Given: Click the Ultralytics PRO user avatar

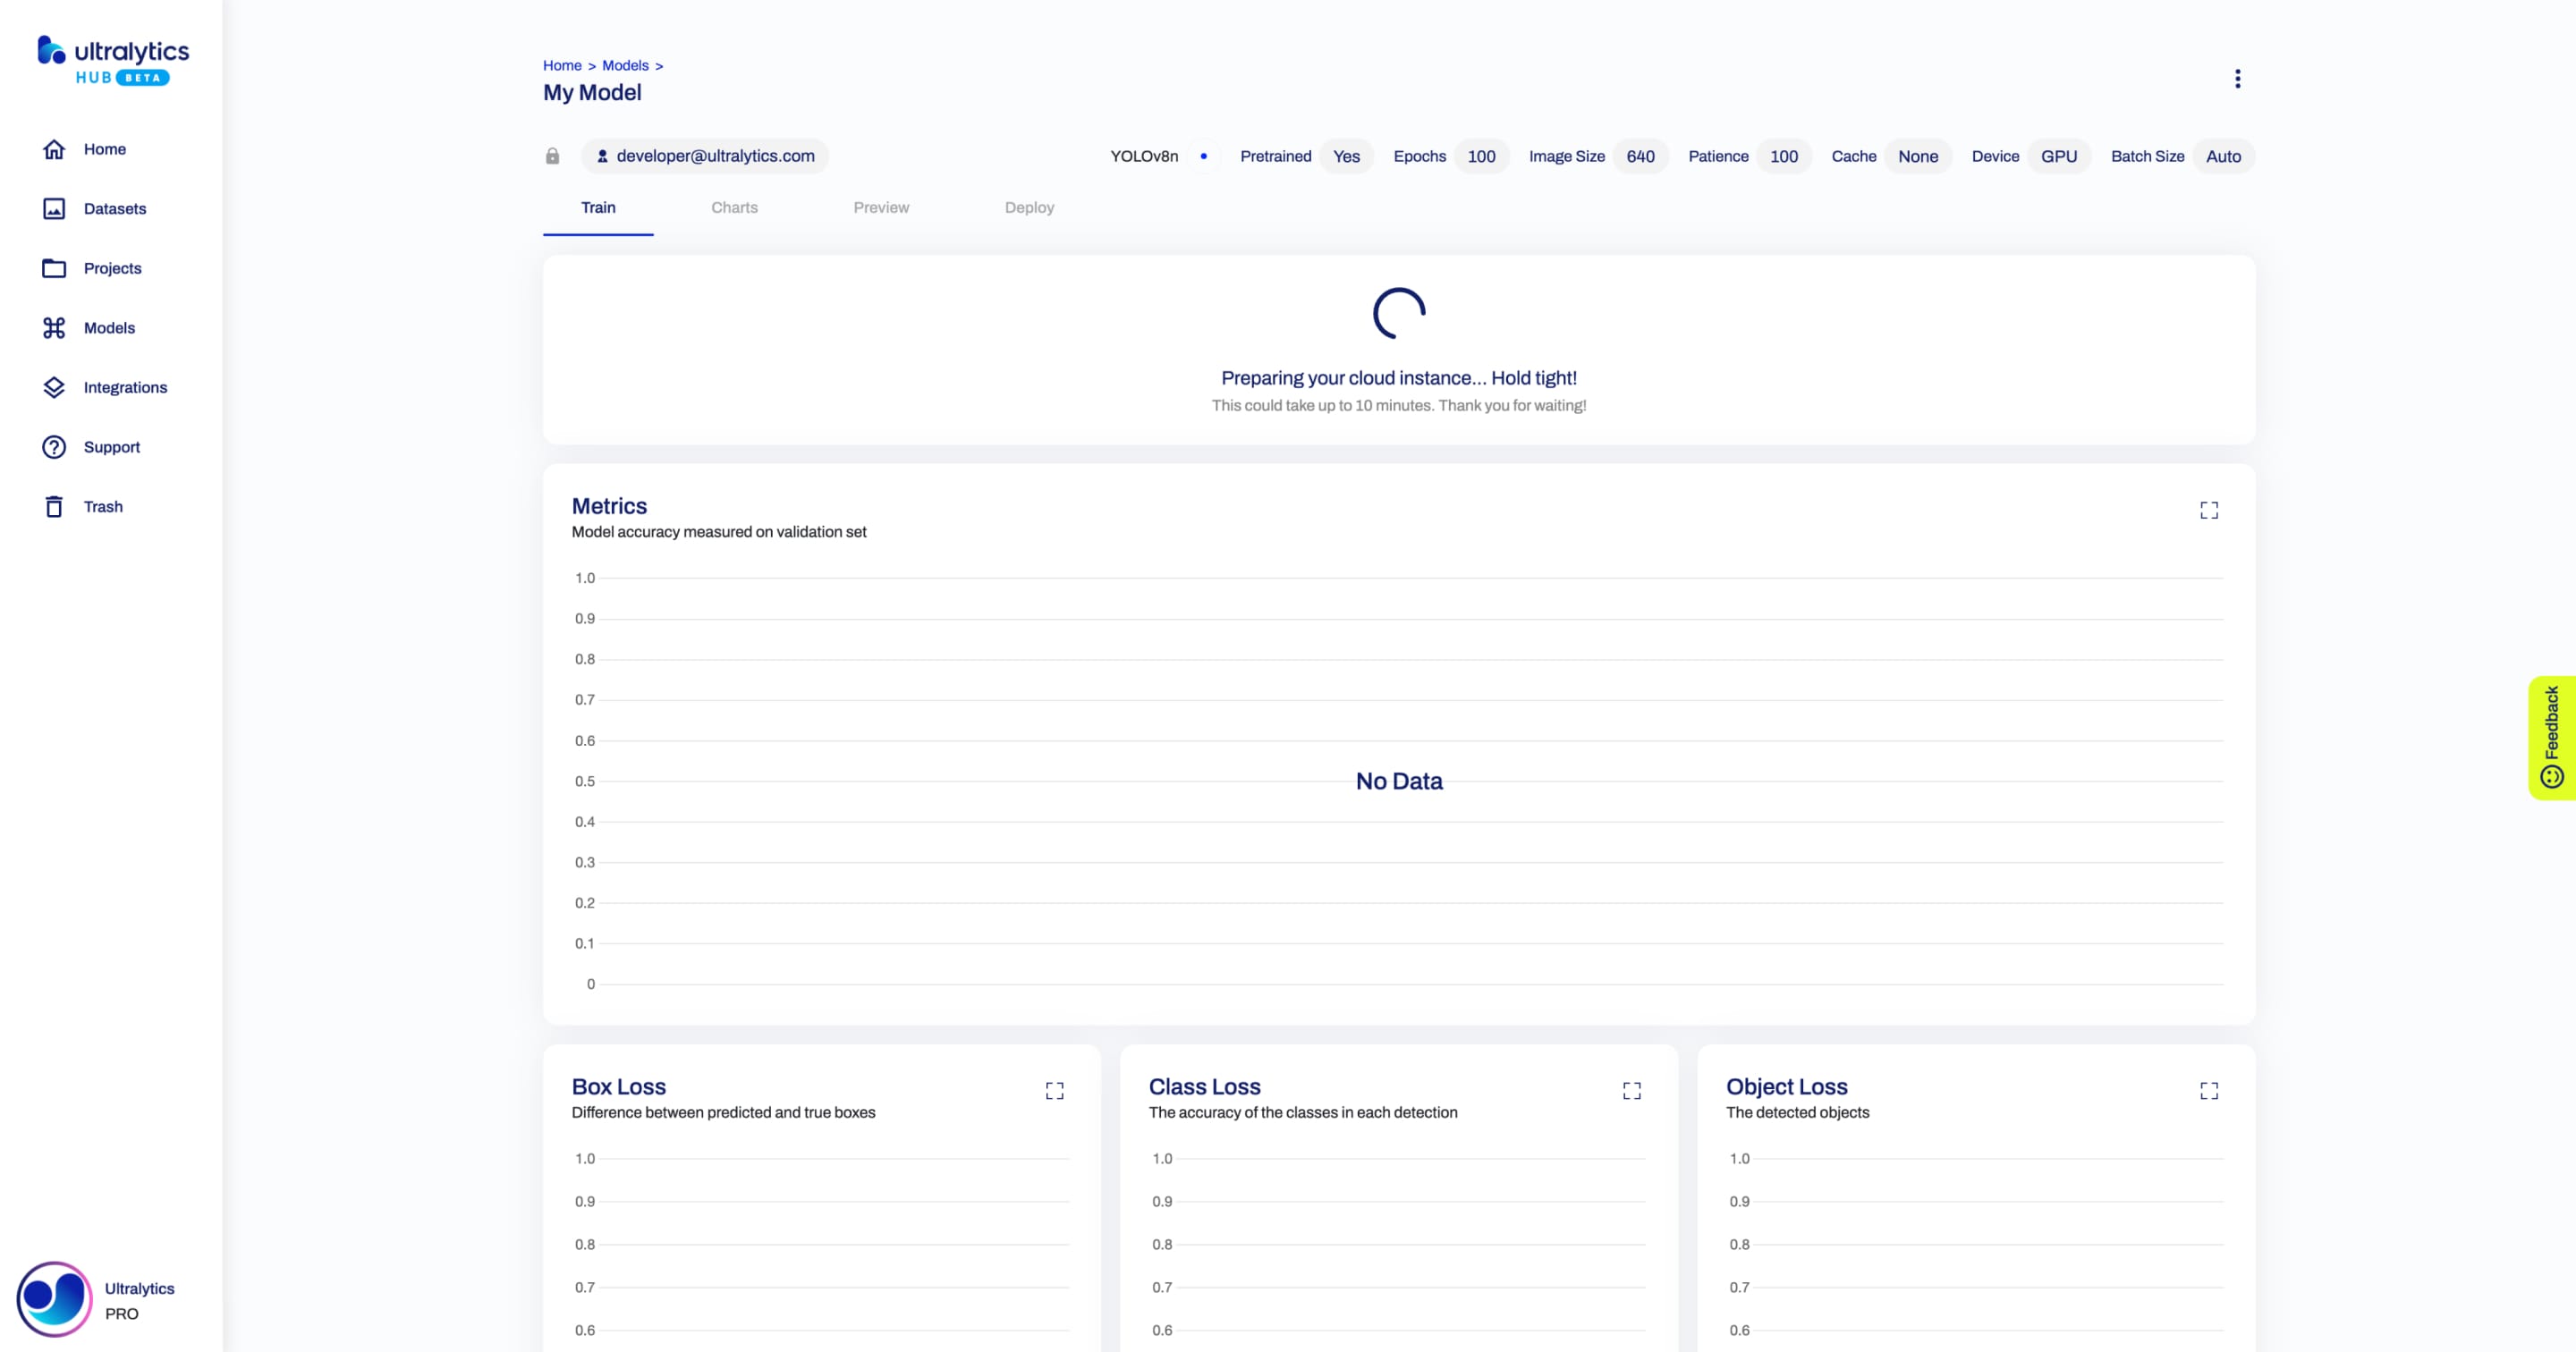Looking at the screenshot, I should (53, 1299).
